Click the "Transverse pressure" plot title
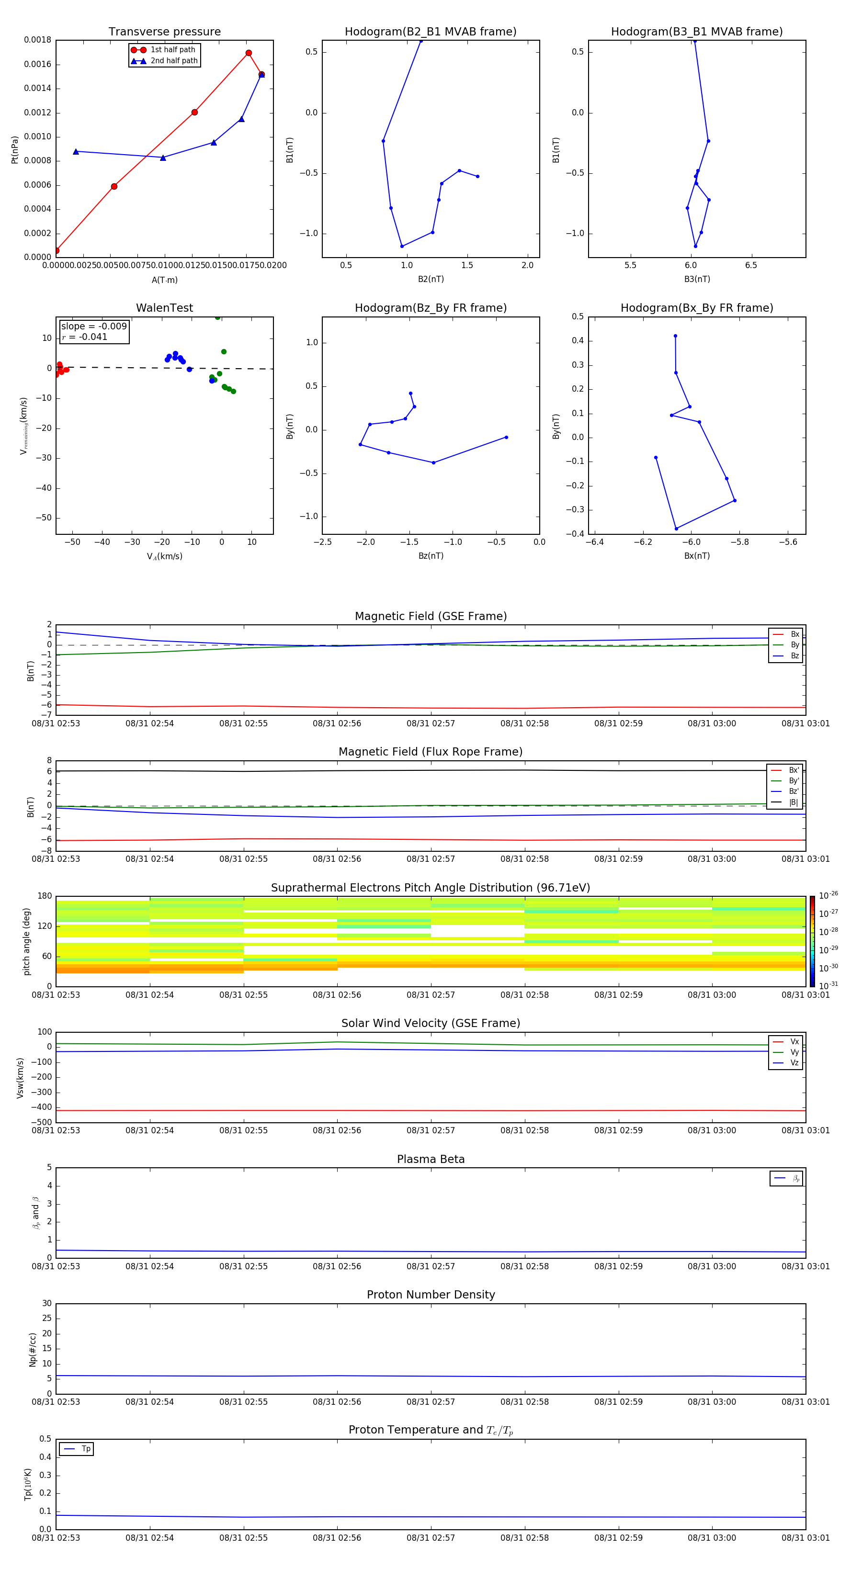The width and height of the screenshot is (862, 1580). pyautogui.click(x=164, y=32)
